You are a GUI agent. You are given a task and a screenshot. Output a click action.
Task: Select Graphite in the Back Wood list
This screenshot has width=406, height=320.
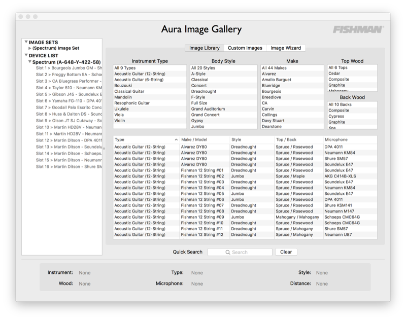pos(352,122)
